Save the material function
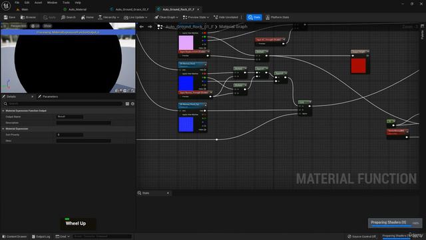 [9, 17]
